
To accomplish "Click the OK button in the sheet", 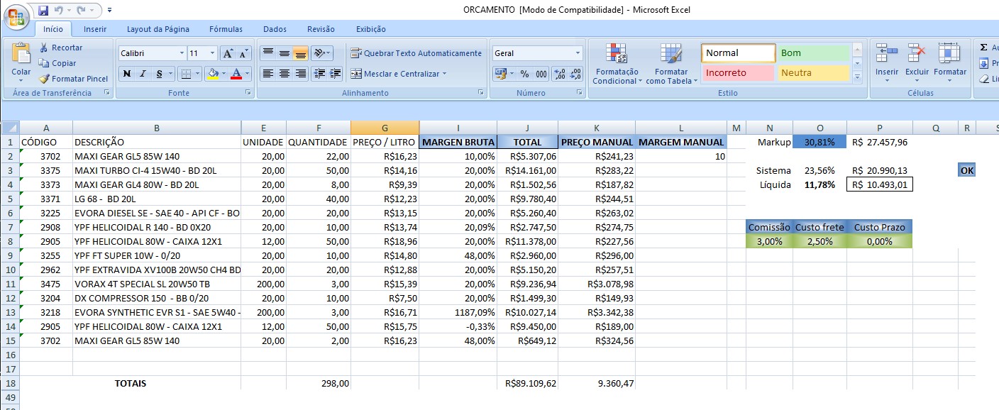I will pyautogui.click(x=966, y=170).
